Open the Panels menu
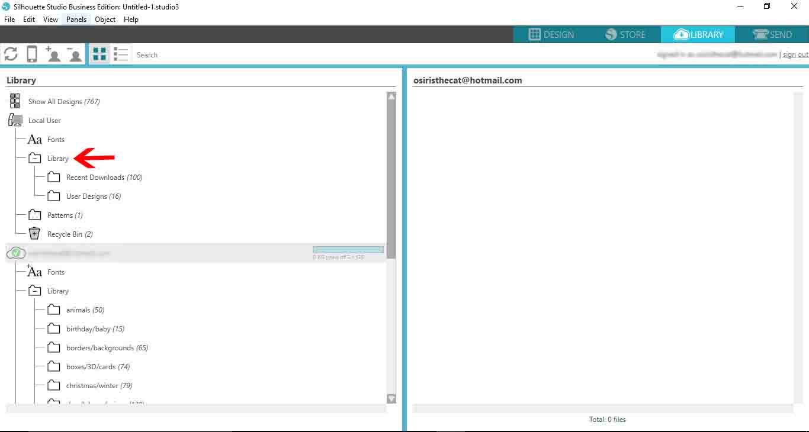The height and width of the screenshot is (432, 809). click(76, 20)
